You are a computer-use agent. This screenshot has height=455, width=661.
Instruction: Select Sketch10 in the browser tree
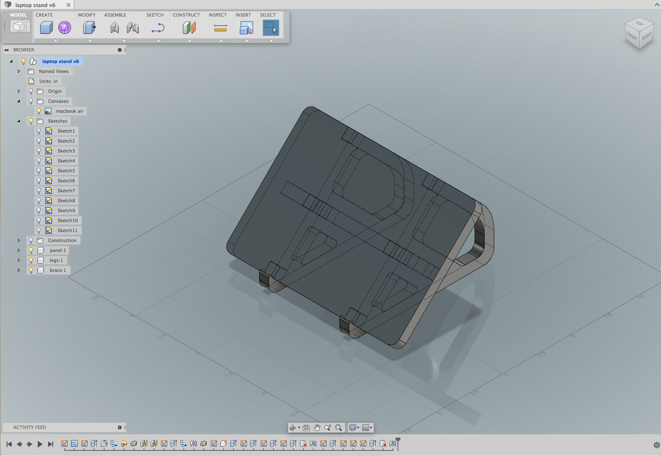pyautogui.click(x=68, y=220)
